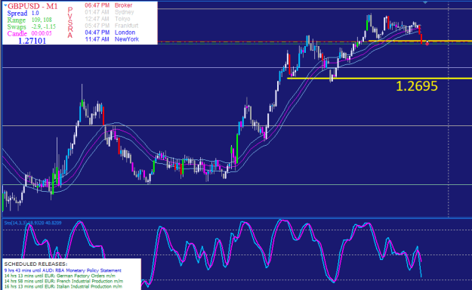
Task: Click the SCHEDULED RELEASES heading
Action: tap(35, 264)
